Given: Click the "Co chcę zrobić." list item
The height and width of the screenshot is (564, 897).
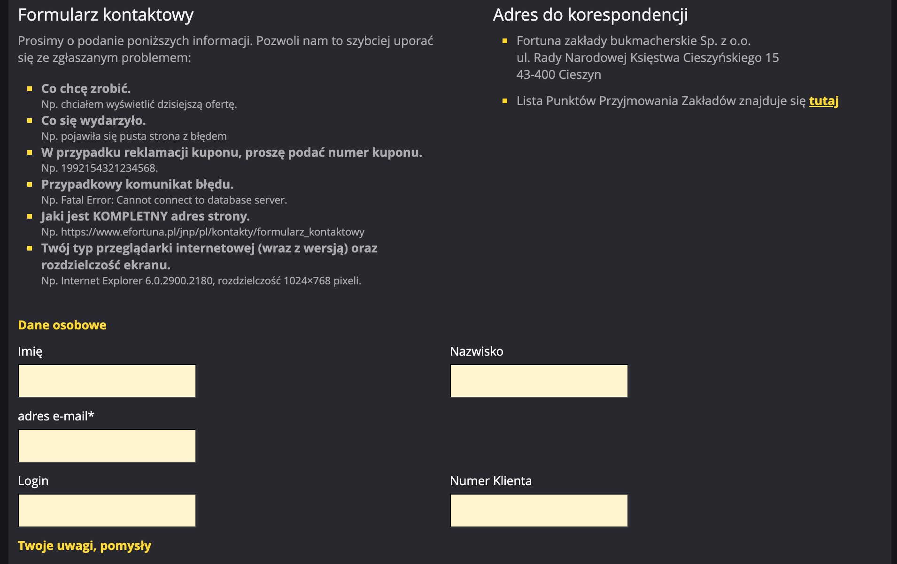Looking at the screenshot, I should click(86, 89).
